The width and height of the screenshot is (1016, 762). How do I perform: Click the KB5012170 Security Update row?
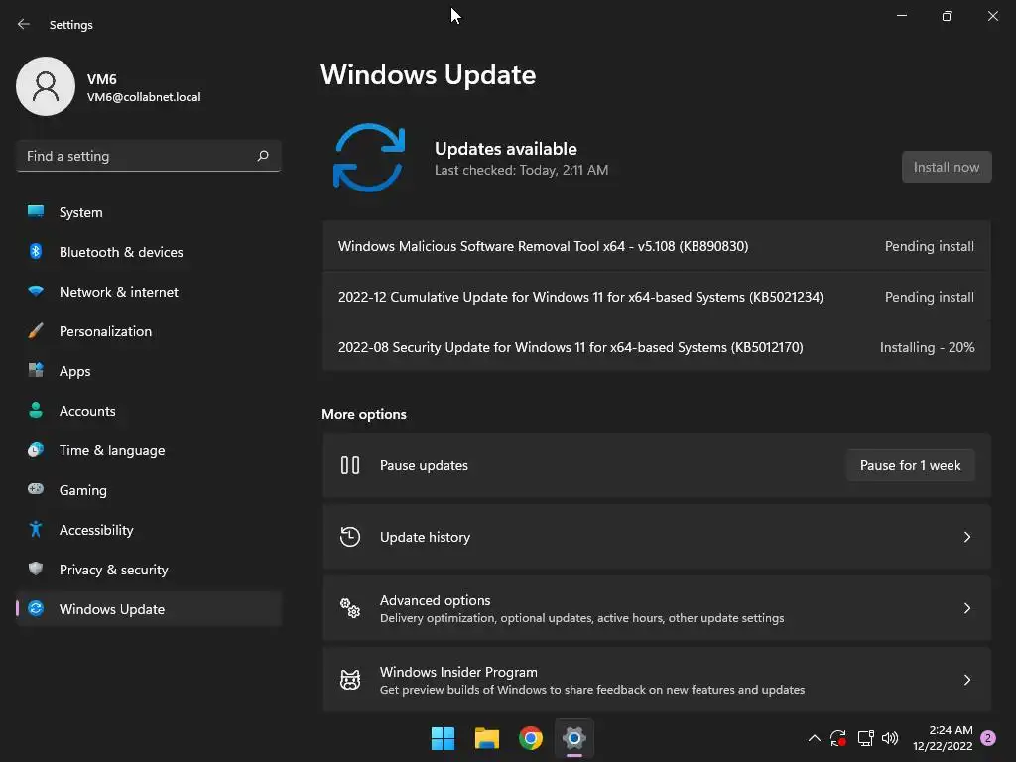657,346
